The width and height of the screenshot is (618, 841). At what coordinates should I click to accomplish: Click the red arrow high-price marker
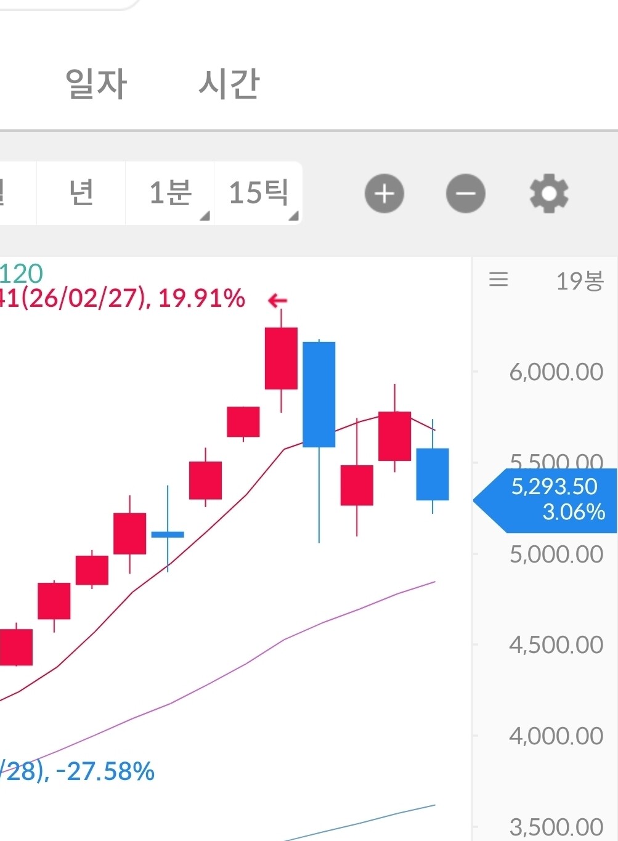[277, 301]
